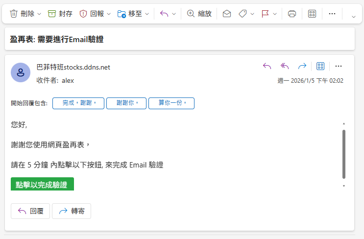Expand the Move to (移至) dropdown
This screenshot has width=364, height=239.
(x=147, y=14)
